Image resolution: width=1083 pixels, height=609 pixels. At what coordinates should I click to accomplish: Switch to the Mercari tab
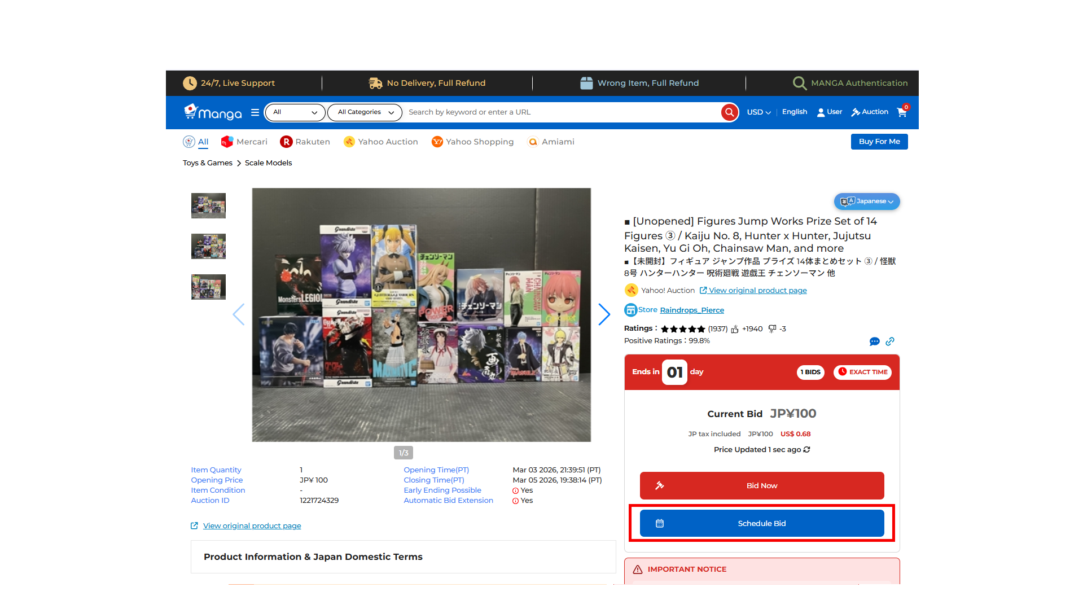click(244, 142)
